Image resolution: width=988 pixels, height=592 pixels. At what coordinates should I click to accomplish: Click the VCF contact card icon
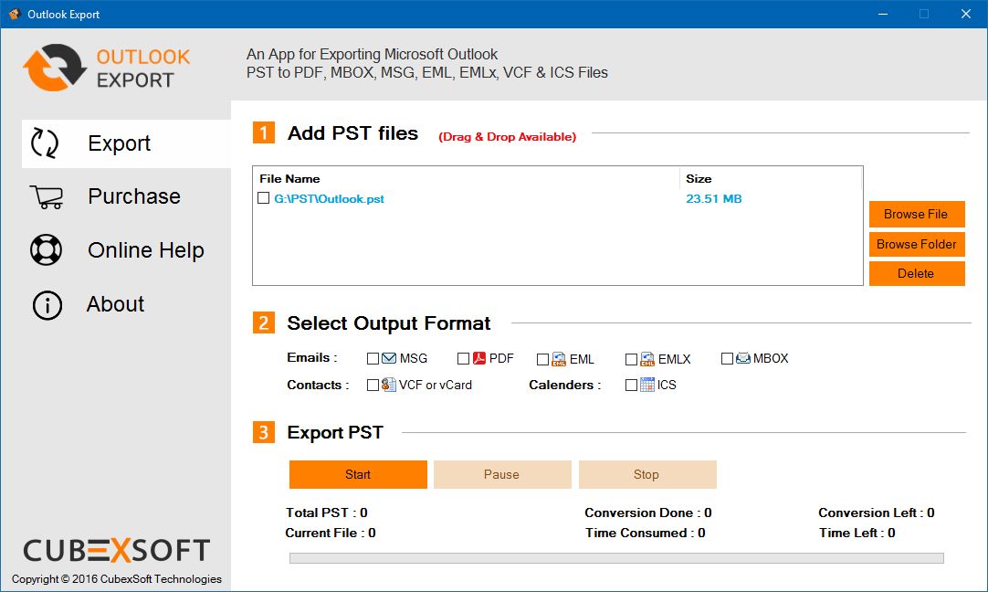pos(388,385)
